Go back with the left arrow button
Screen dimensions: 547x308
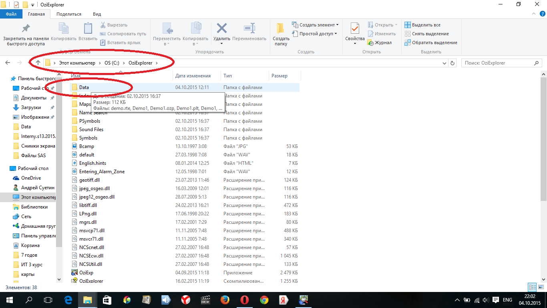click(x=8, y=63)
